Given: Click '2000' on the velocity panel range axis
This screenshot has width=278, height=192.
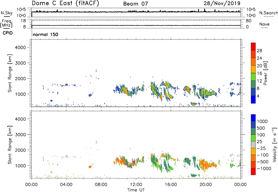Looking at the screenshot, I should tap(20, 150).
